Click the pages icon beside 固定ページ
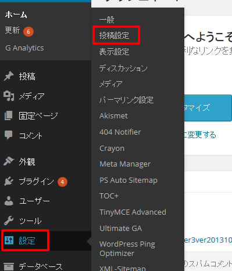 pyautogui.click(x=9, y=115)
